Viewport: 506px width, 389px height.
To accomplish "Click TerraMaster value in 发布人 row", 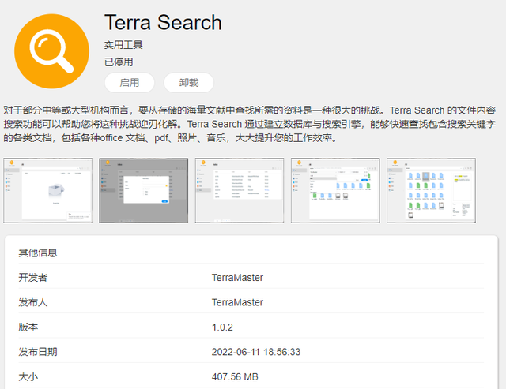I will (x=237, y=302).
